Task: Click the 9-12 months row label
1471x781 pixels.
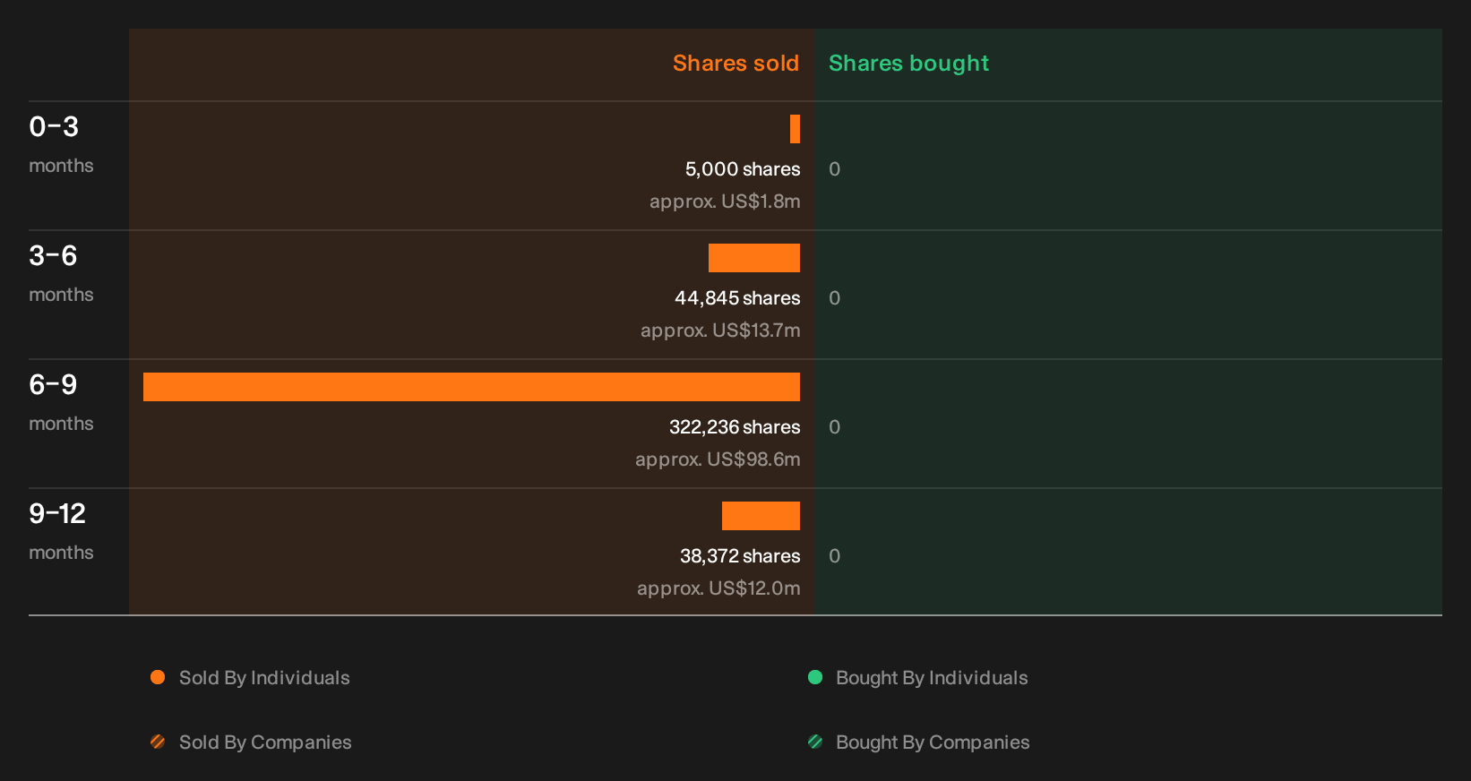Action: coord(61,531)
